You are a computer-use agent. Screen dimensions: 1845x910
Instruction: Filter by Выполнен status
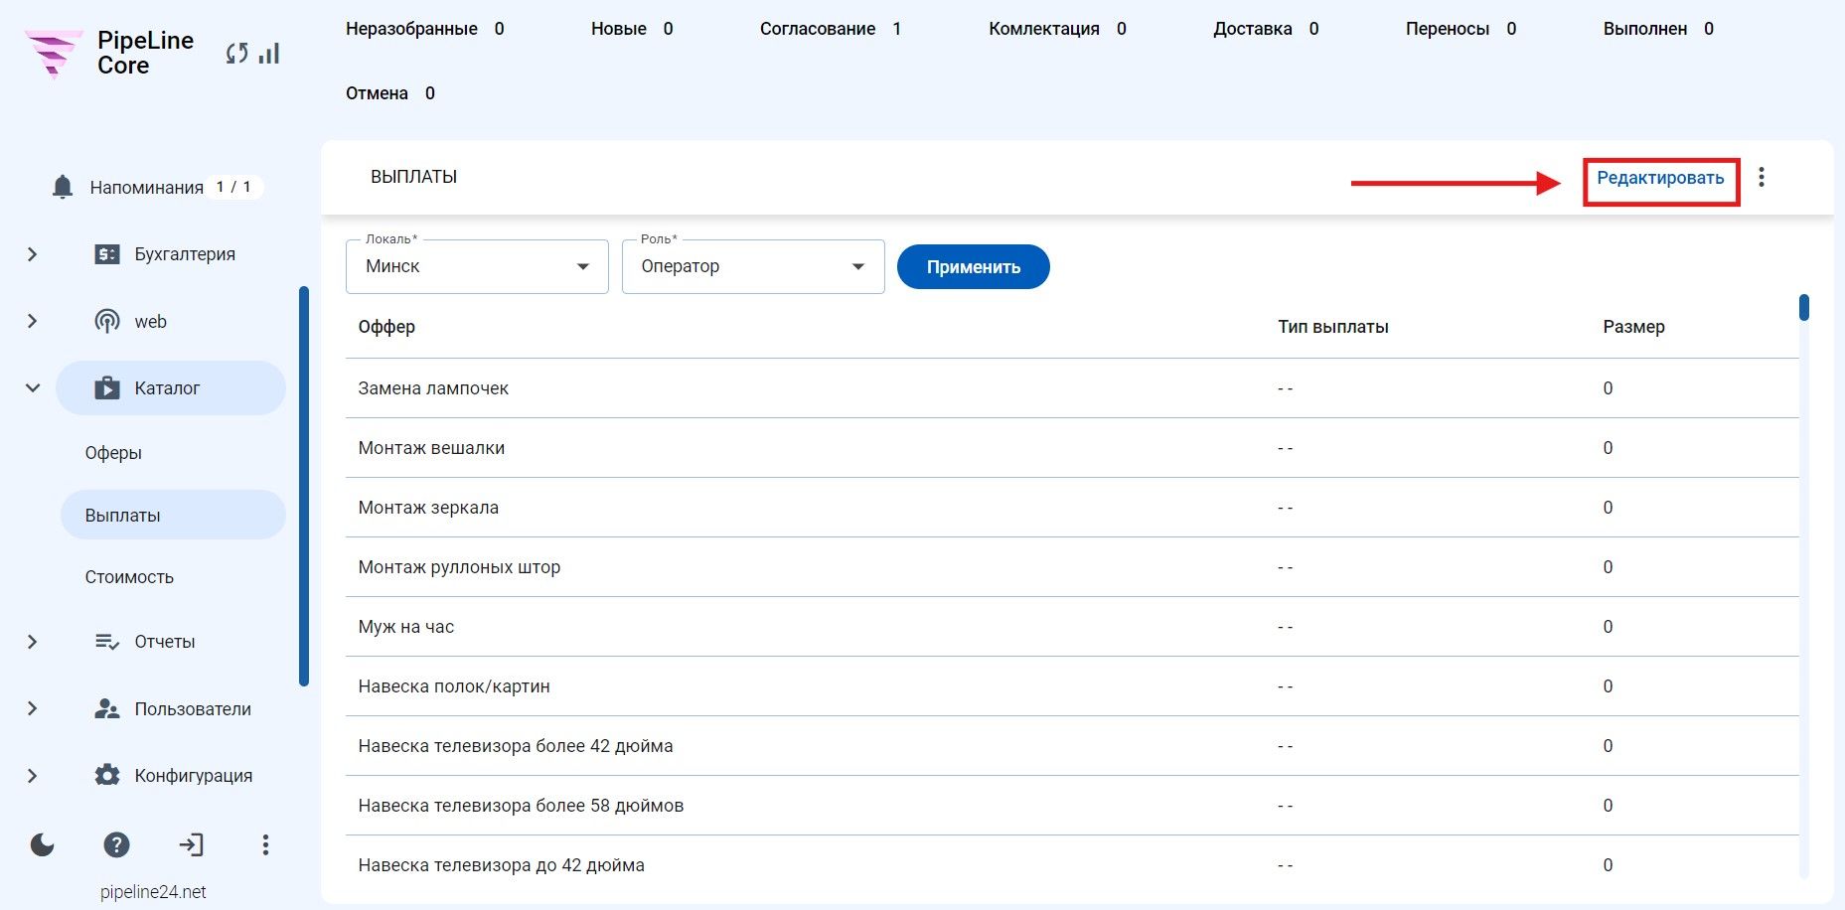coord(1658,29)
